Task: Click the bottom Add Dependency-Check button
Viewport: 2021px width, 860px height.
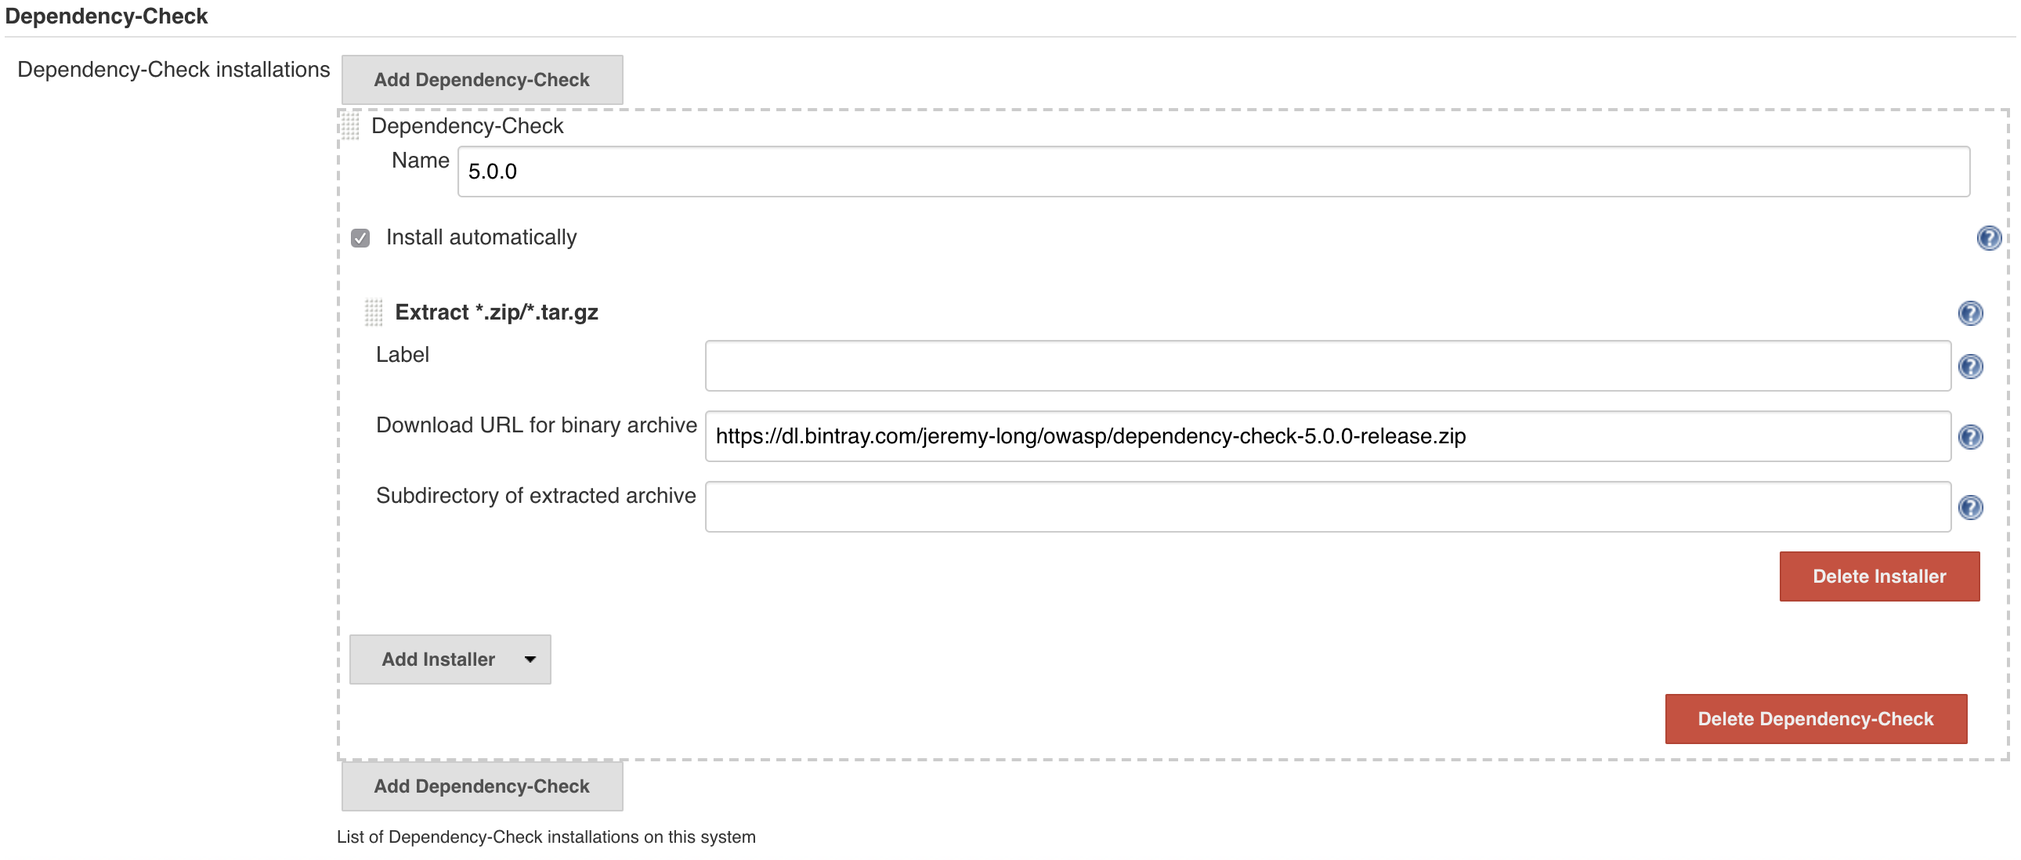Action: (x=481, y=786)
